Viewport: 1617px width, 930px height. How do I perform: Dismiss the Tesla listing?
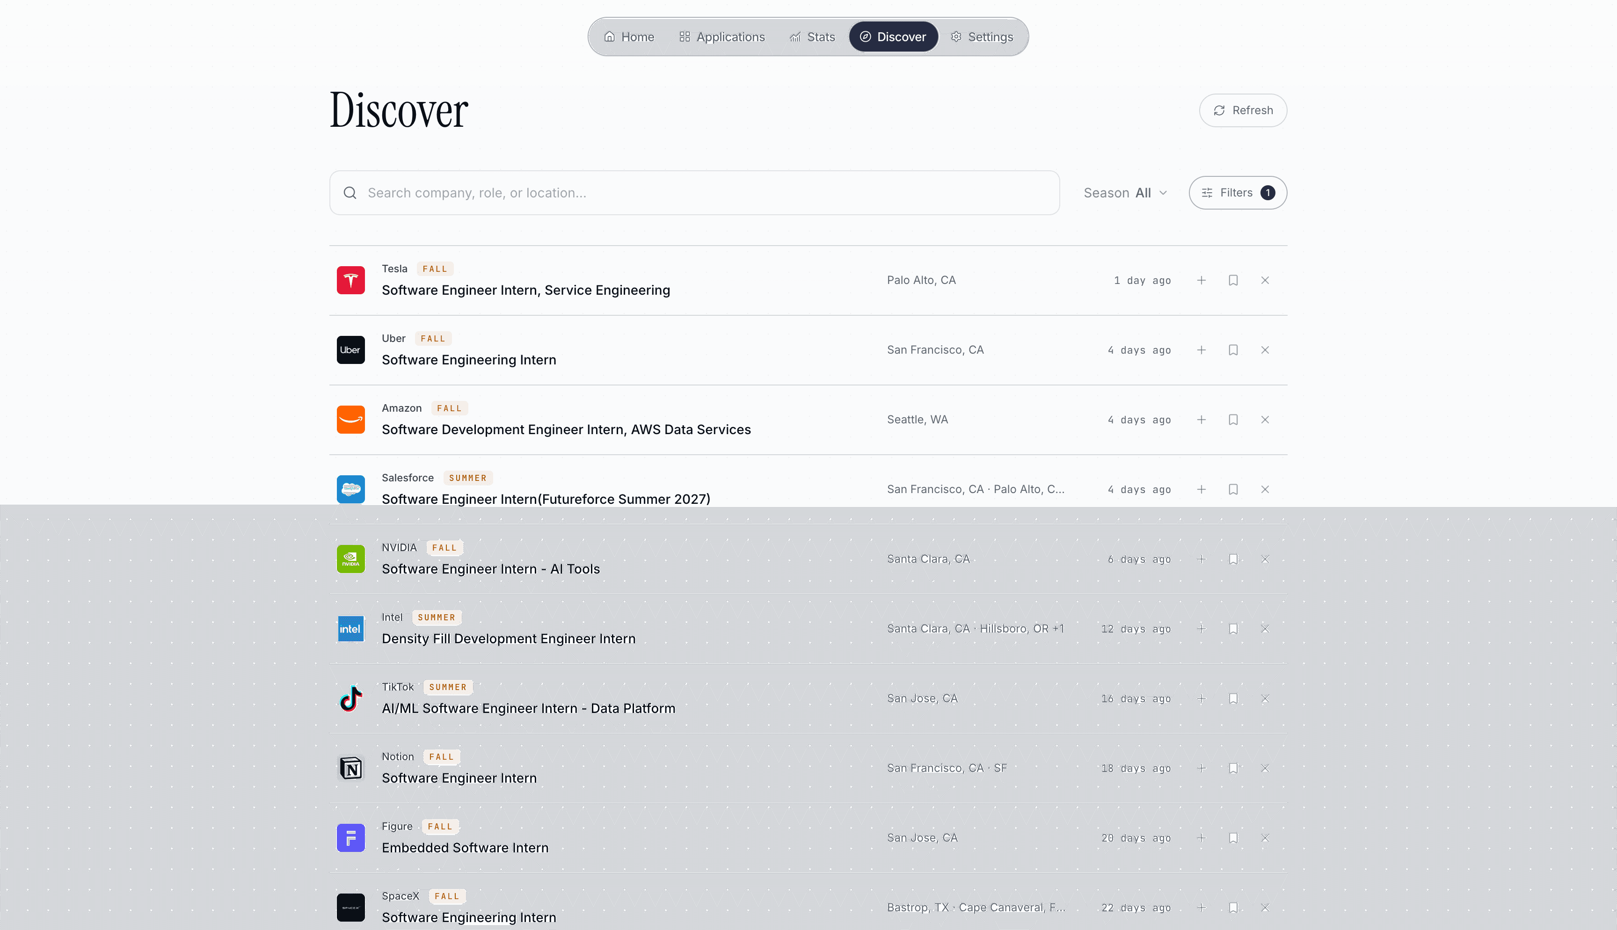(x=1265, y=280)
